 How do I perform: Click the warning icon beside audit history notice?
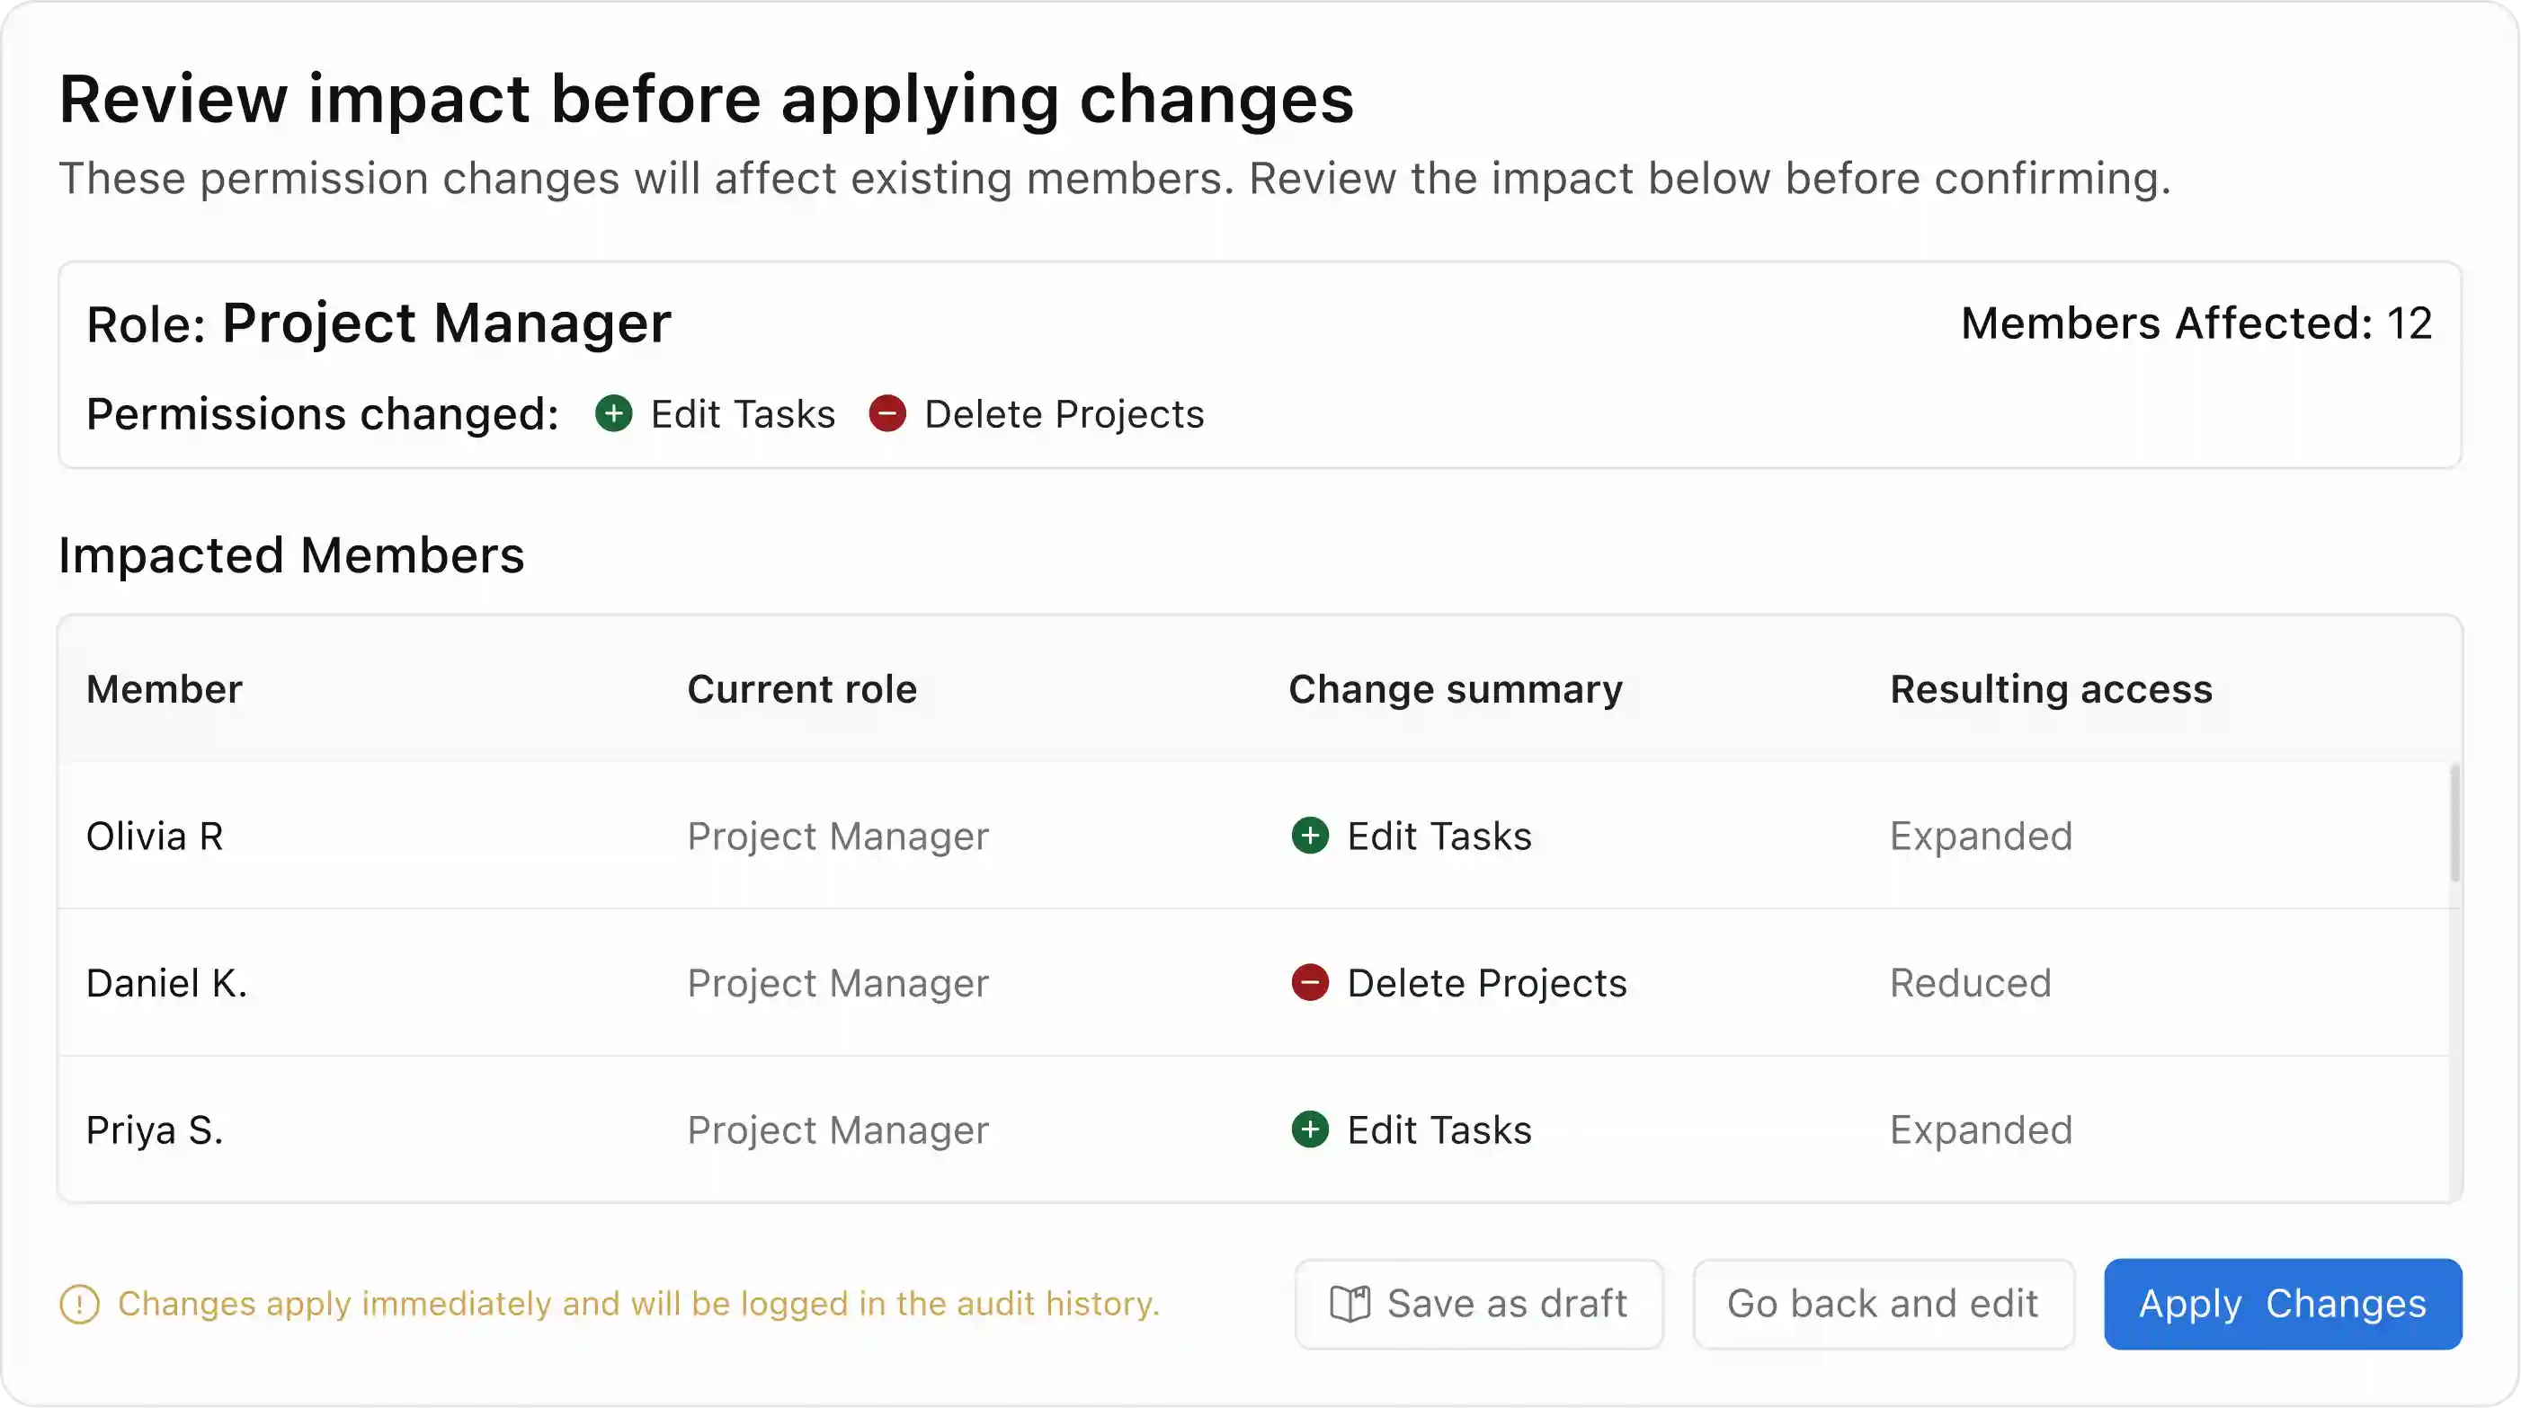[x=79, y=1305]
